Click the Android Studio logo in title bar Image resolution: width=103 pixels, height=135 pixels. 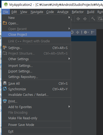[x=6, y=5]
